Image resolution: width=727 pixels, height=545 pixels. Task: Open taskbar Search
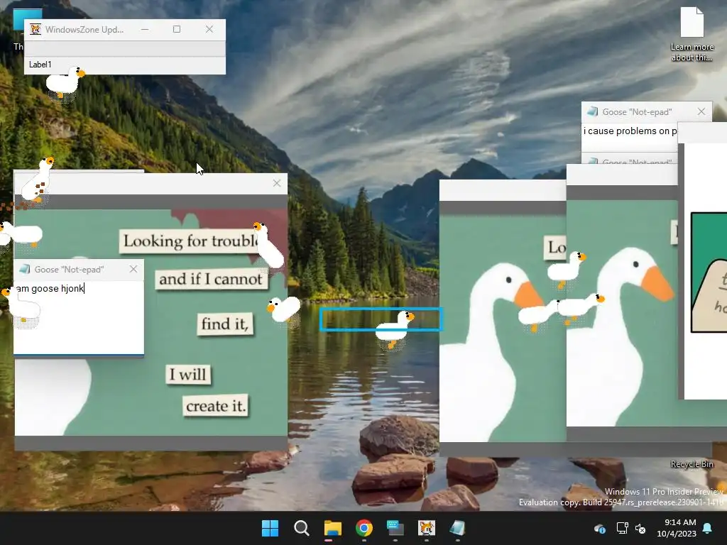point(301,528)
